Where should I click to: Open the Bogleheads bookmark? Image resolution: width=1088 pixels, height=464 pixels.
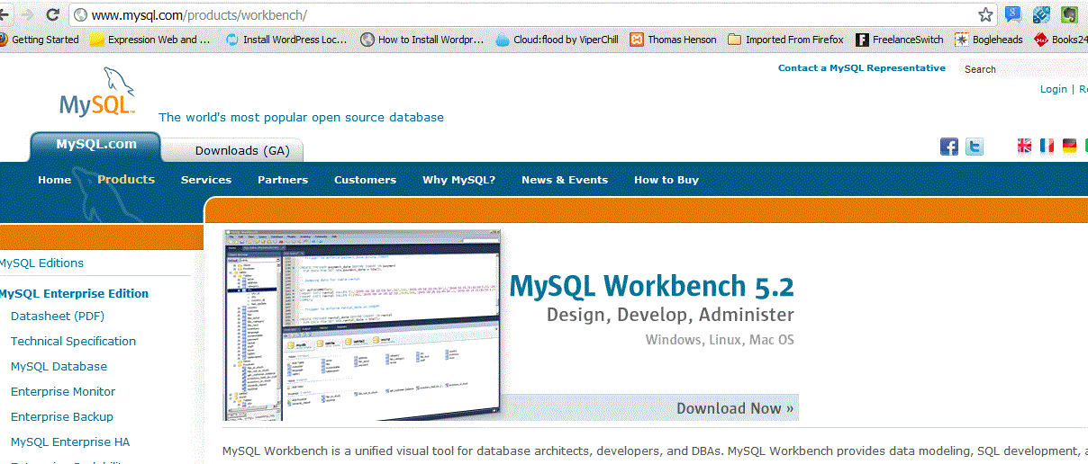point(989,40)
